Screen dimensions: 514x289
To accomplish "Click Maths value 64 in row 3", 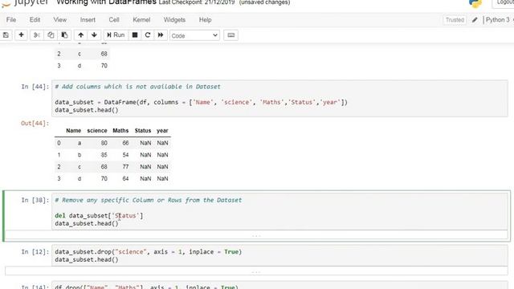I will 125,178.
